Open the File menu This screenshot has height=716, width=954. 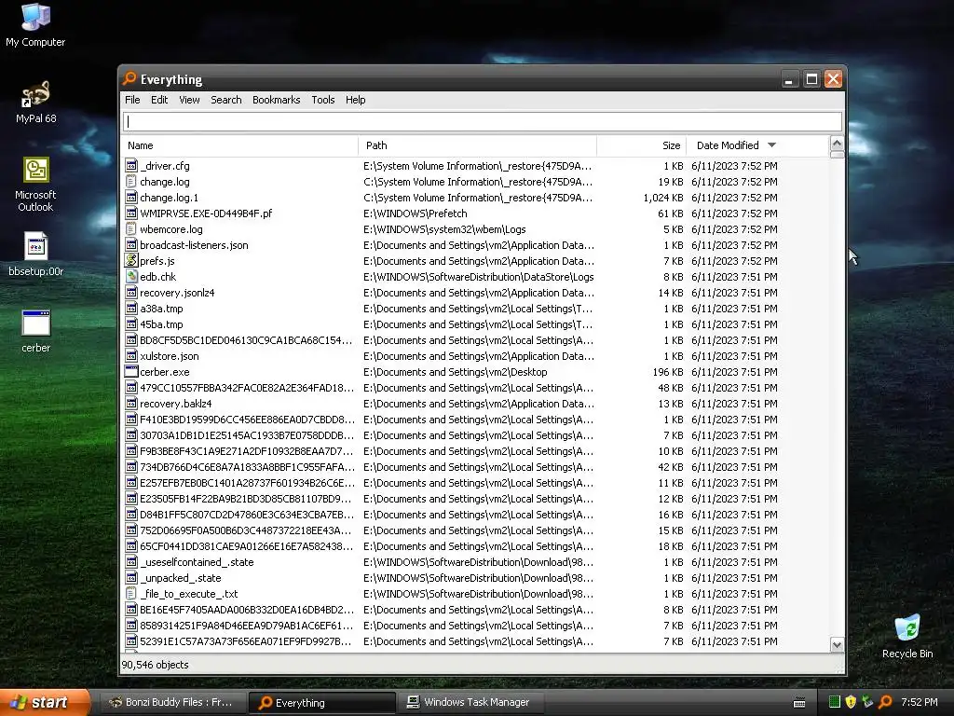(132, 100)
